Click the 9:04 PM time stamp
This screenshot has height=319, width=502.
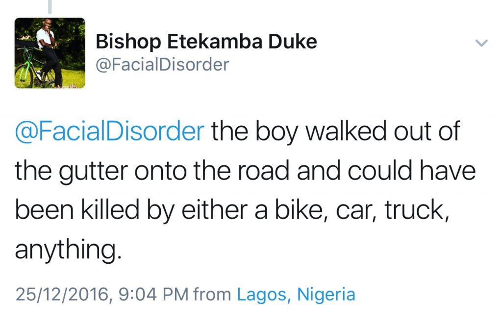(153, 295)
